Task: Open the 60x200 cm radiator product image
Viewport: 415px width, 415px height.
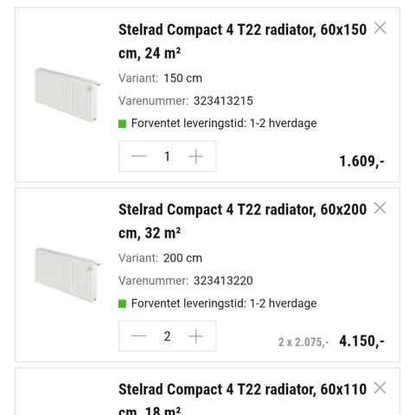Action: coord(68,274)
